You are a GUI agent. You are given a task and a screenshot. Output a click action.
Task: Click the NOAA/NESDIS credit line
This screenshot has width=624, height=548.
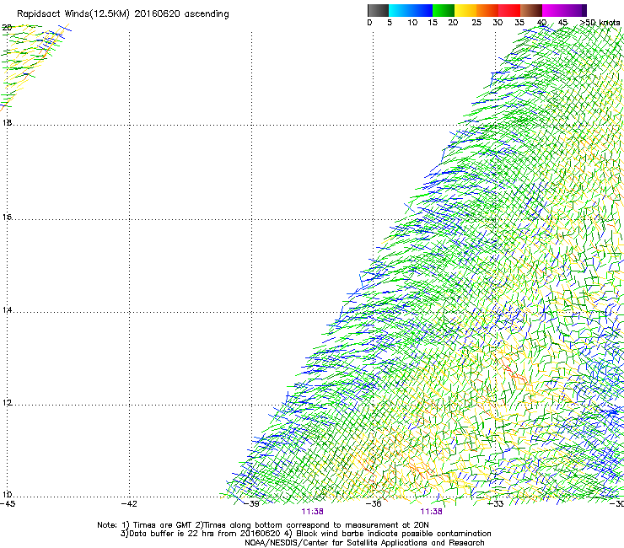[364, 543]
